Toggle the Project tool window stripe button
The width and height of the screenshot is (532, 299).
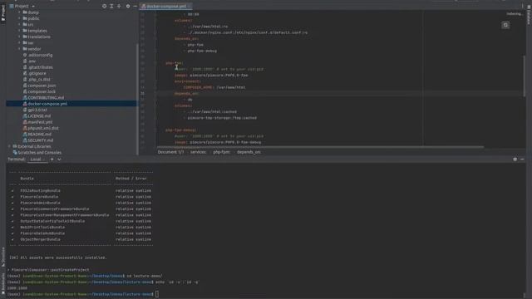point(3,13)
